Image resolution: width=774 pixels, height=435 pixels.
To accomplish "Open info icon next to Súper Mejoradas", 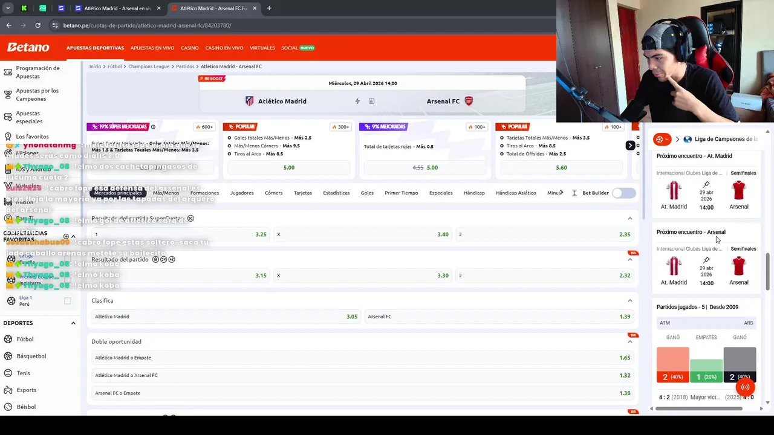I will point(153,127).
